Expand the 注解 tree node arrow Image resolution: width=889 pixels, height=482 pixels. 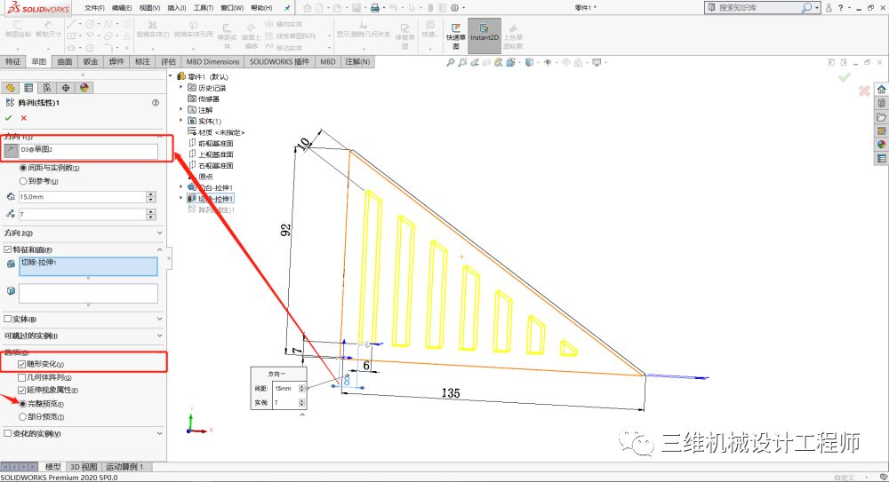click(181, 109)
